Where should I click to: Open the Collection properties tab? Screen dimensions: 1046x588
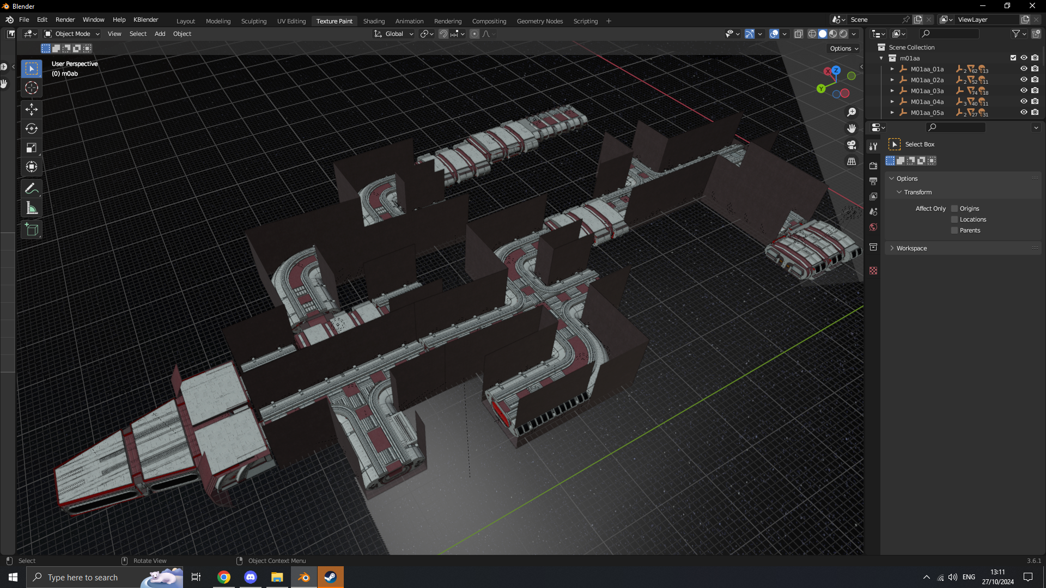873,247
